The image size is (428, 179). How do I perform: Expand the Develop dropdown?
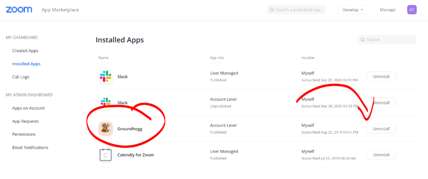click(x=352, y=10)
